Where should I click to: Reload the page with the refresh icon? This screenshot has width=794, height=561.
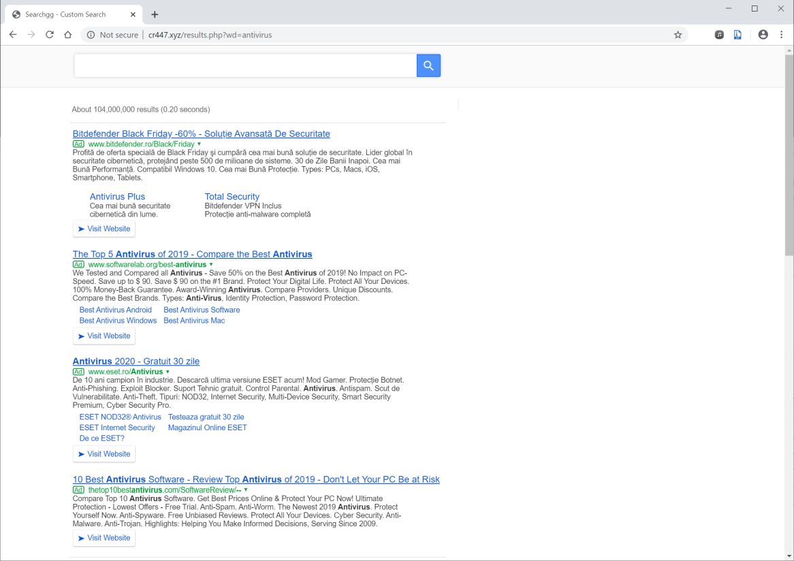[50, 35]
